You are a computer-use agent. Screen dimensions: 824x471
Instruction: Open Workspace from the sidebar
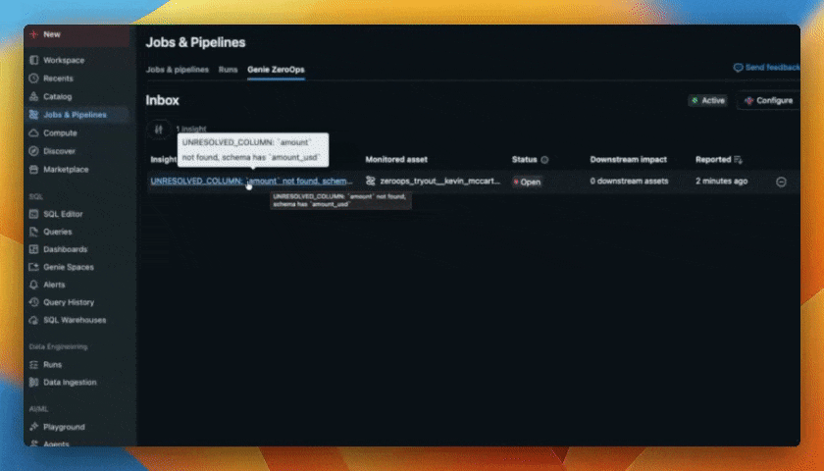click(64, 61)
